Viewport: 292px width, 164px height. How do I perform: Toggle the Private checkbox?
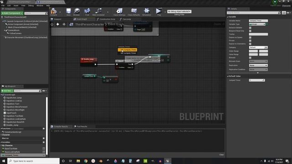(250, 41)
